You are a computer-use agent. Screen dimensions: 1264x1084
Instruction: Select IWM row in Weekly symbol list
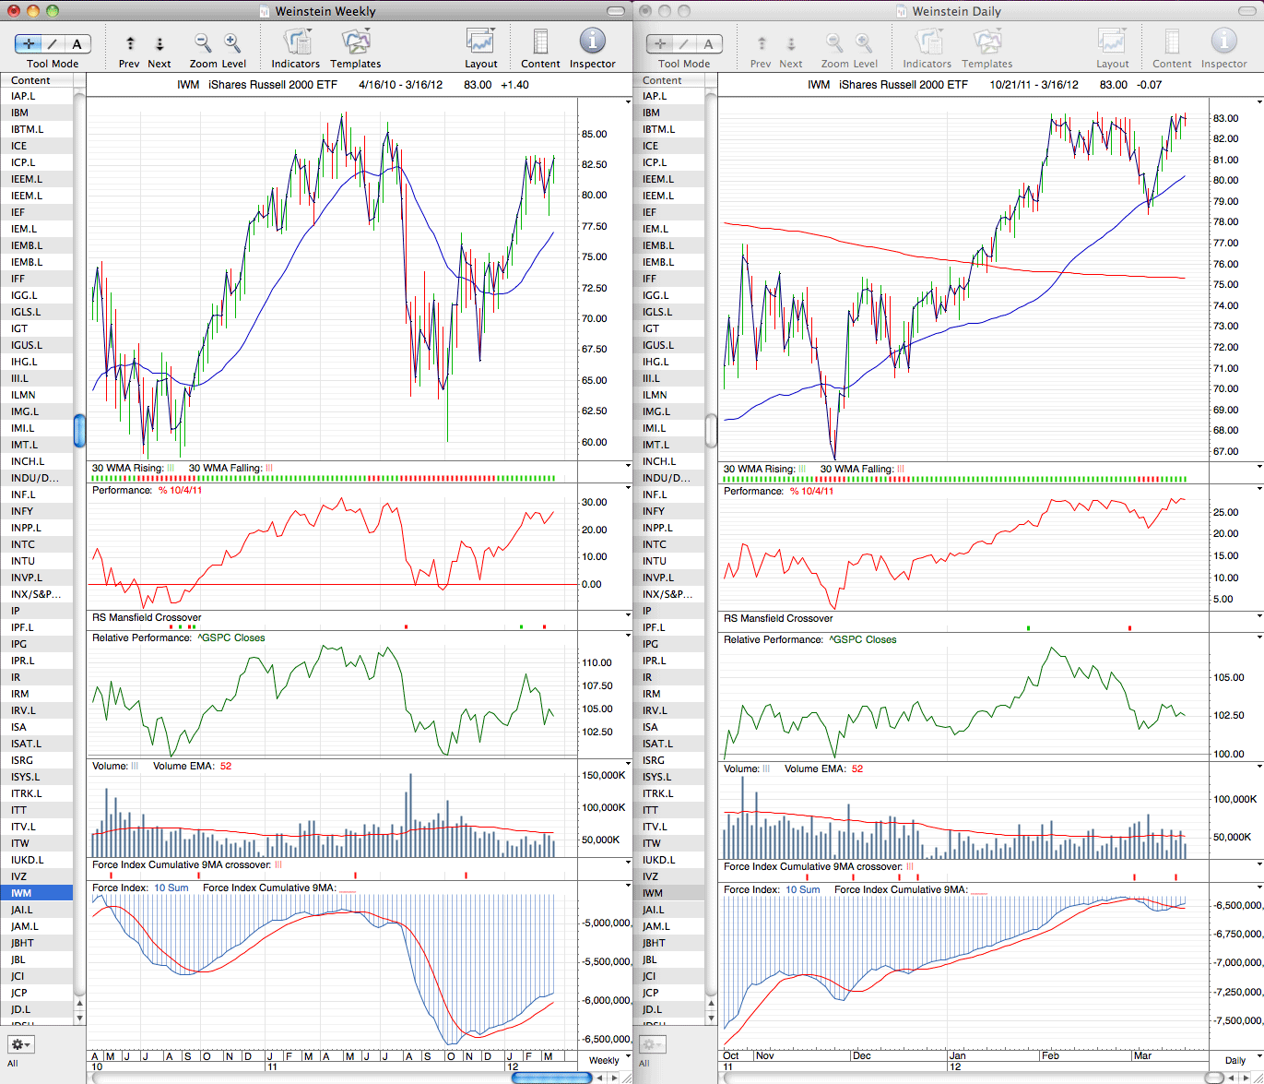(37, 893)
